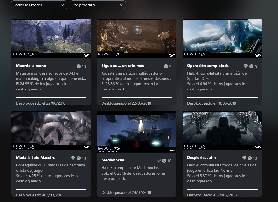This screenshot has height=202, width=278.
Task: Select the 'Despierta, John' title
Action: pyautogui.click(x=201, y=157)
